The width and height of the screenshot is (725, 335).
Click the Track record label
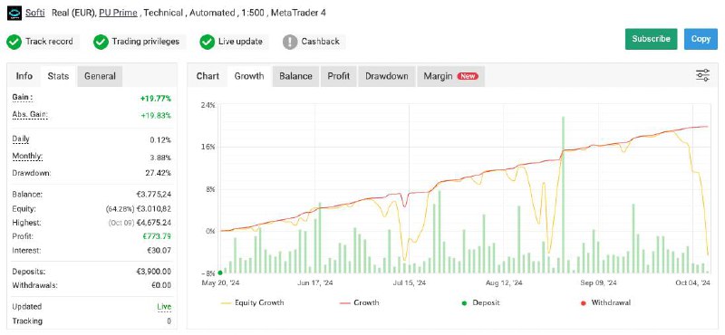50,42
